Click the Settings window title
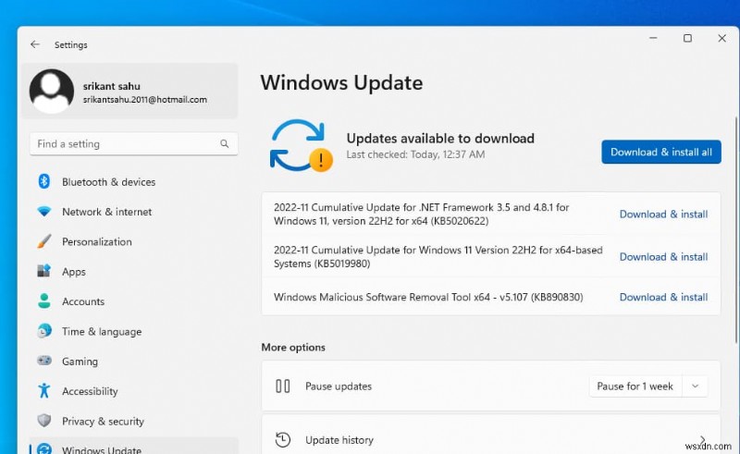740x454 pixels. 71,44
